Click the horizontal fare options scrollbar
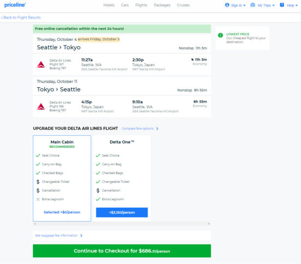 click(x=122, y=224)
